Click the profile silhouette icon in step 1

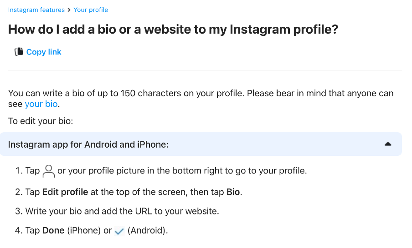(49, 171)
